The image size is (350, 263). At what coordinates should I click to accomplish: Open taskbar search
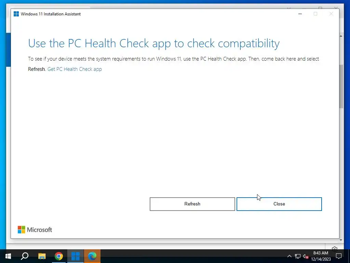tap(25, 256)
